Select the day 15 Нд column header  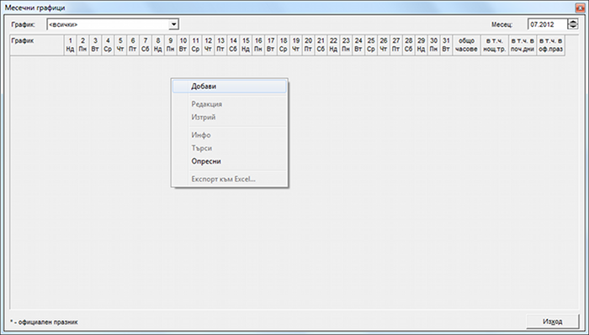point(246,45)
